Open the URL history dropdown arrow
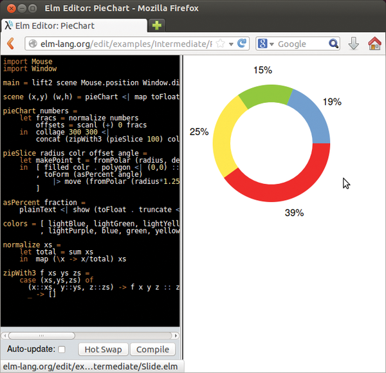The width and height of the screenshot is (386, 373). (x=231, y=44)
